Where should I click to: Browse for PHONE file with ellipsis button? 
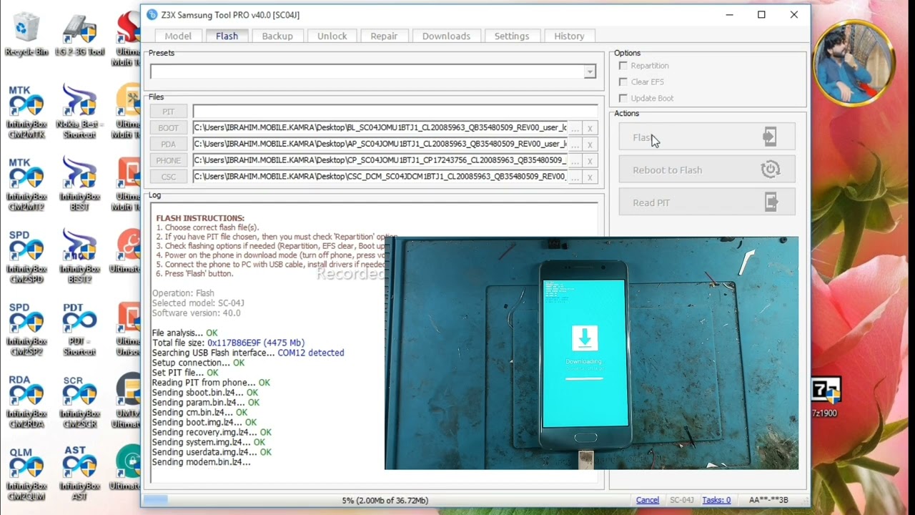pyautogui.click(x=575, y=161)
